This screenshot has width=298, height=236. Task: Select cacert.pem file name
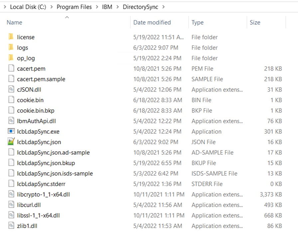pos(31,68)
